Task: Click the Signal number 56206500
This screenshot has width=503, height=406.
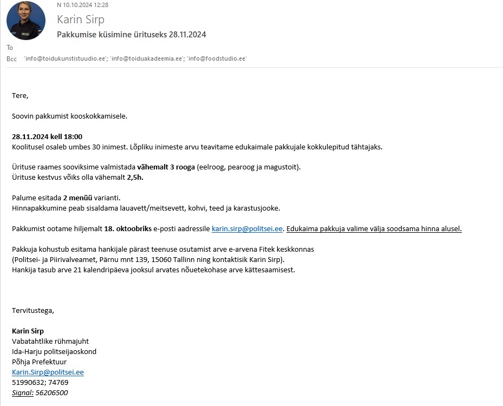Action: click(51, 393)
